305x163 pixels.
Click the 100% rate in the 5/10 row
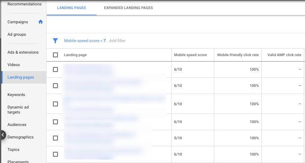pos(254,138)
